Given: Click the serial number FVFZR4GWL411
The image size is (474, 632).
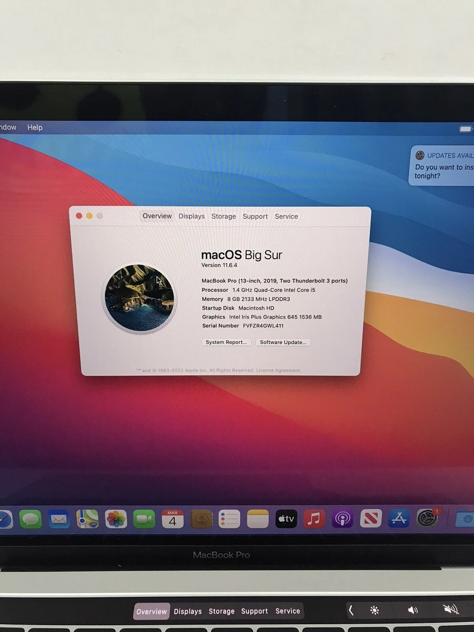Looking at the screenshot, I should pos(263,326).
